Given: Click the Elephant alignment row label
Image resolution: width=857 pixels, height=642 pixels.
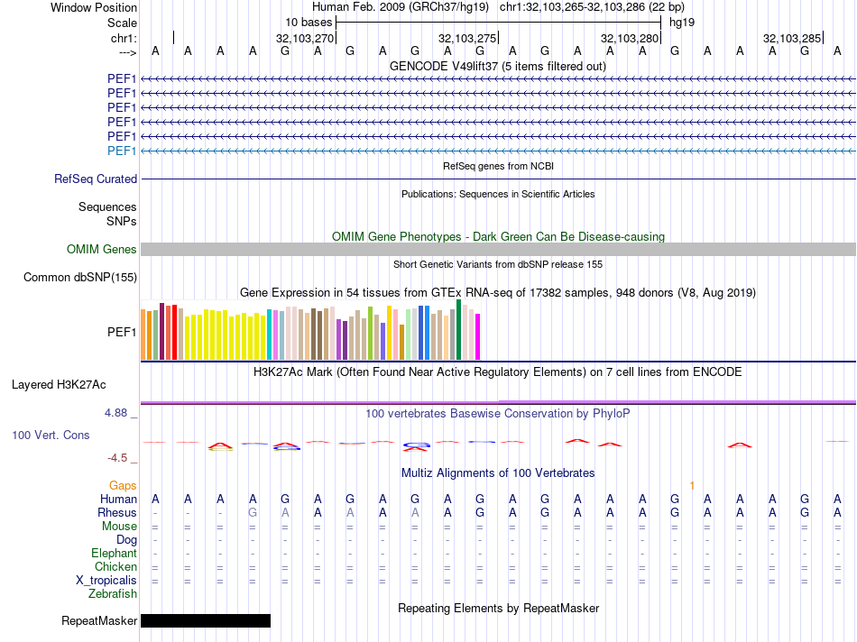Looking at the screenshot, I should tap(114, 553).
